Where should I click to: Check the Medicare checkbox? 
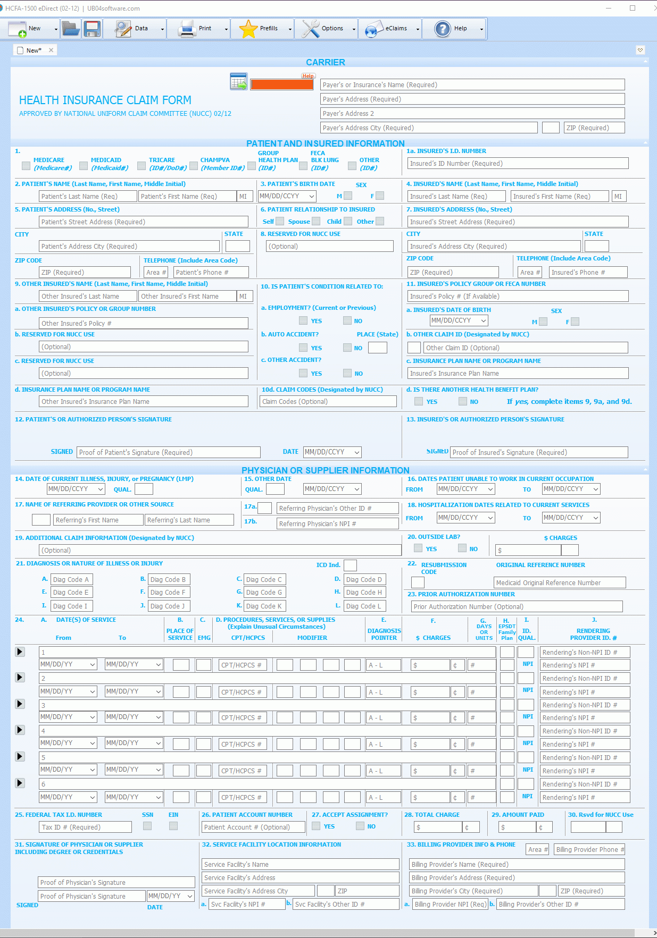point(26,166)
